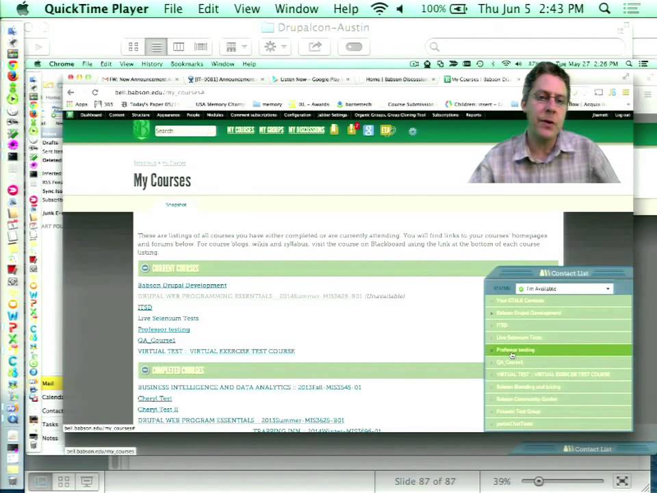Open QuickTime Player Edit menu
The width and height of the screenshot is (657, 493).
coord(208,9)
